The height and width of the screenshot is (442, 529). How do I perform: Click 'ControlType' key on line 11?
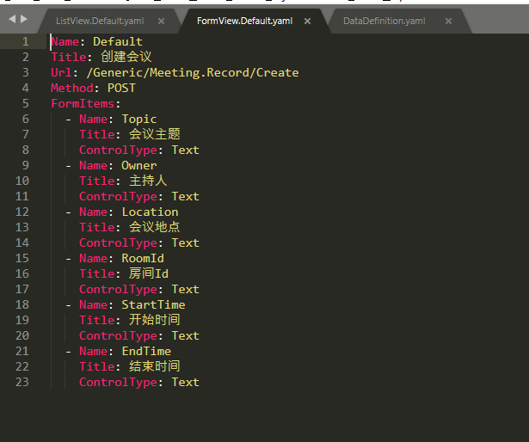[118, 196]
